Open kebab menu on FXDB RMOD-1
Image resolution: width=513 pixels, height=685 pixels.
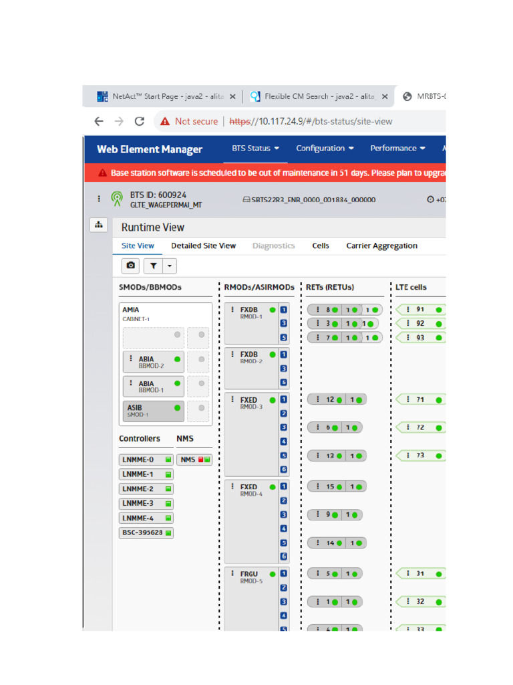[232, 310]
